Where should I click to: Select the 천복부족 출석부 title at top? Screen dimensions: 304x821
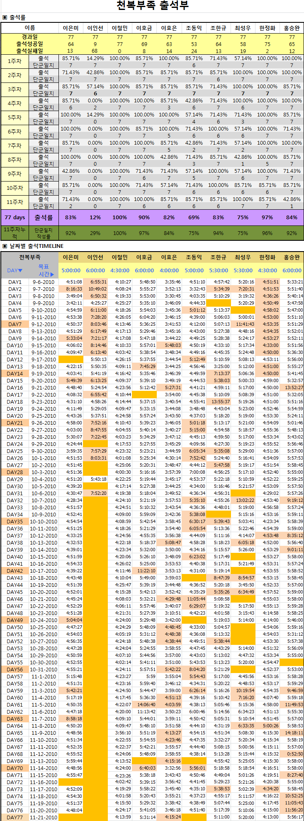(x=153, y=6)
